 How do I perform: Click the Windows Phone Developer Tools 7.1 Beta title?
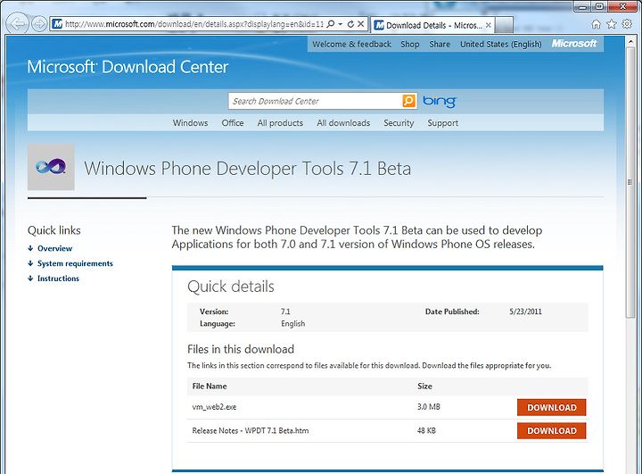click(247, 169)
